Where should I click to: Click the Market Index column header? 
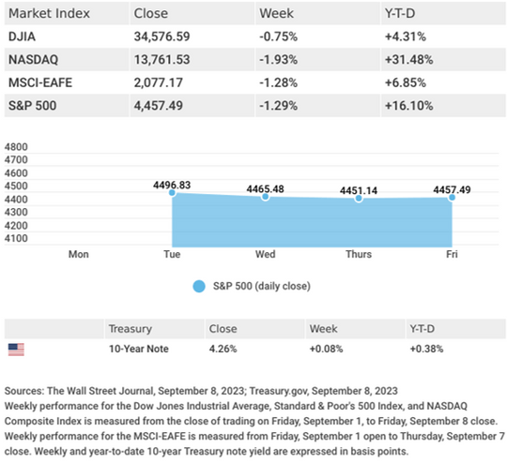click(49, 13)
